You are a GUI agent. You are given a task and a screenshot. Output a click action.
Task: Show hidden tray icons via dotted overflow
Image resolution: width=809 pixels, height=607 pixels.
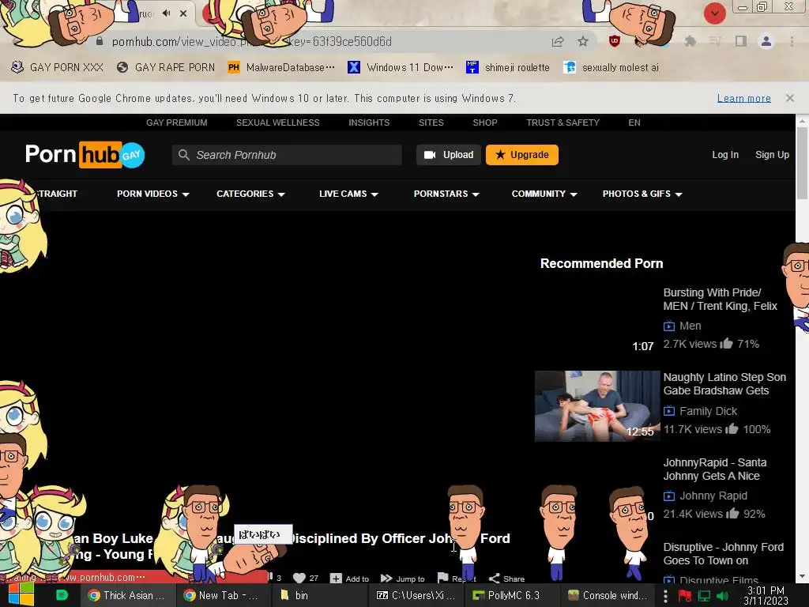click(x=665, y=596)
